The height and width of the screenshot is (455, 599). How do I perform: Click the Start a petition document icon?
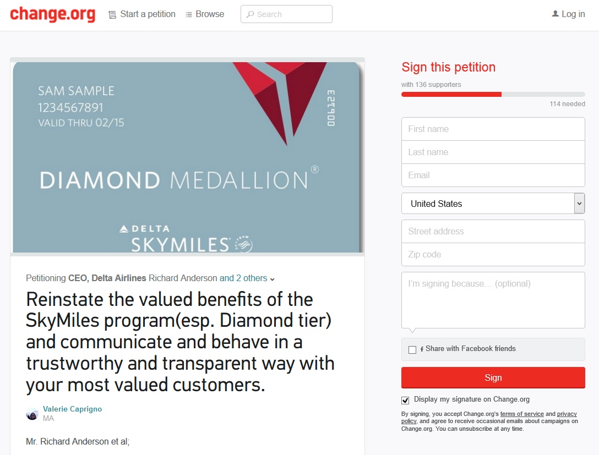tap(112, 15)
